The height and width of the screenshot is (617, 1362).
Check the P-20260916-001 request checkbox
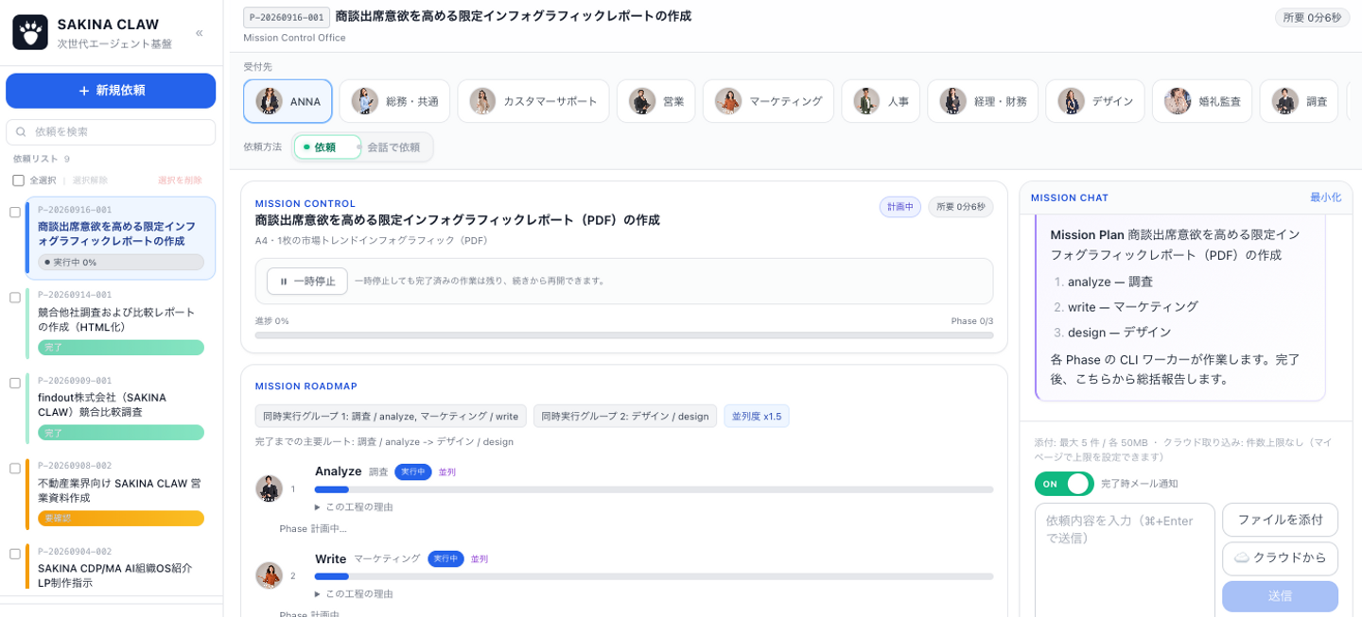point(15,213)
